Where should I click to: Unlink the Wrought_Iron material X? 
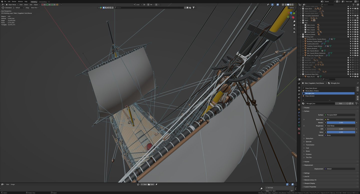click(353, 103)
